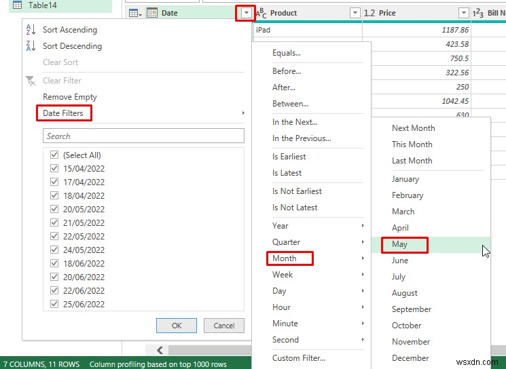Select Is Not Earliest filter
506x369 pixels.
(x=297, y=191)
